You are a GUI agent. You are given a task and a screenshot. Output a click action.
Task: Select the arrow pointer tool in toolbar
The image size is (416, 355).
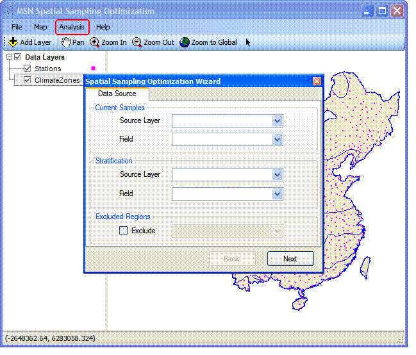point(248,42)
